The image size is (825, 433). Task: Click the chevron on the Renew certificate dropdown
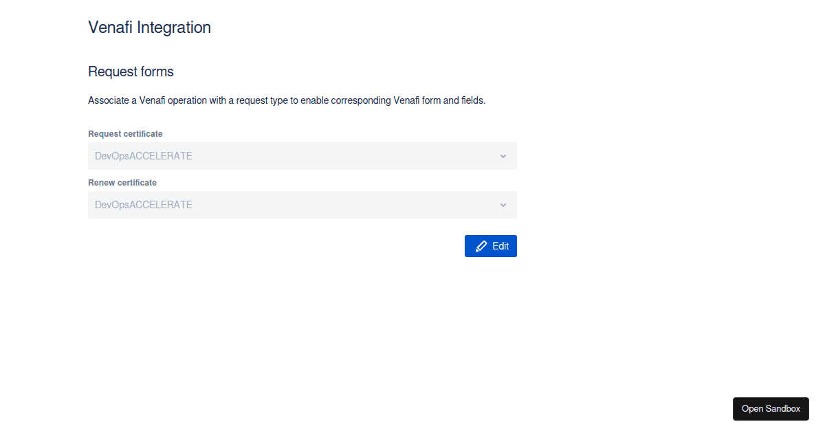pyautogui.click(x=503, y=204)
